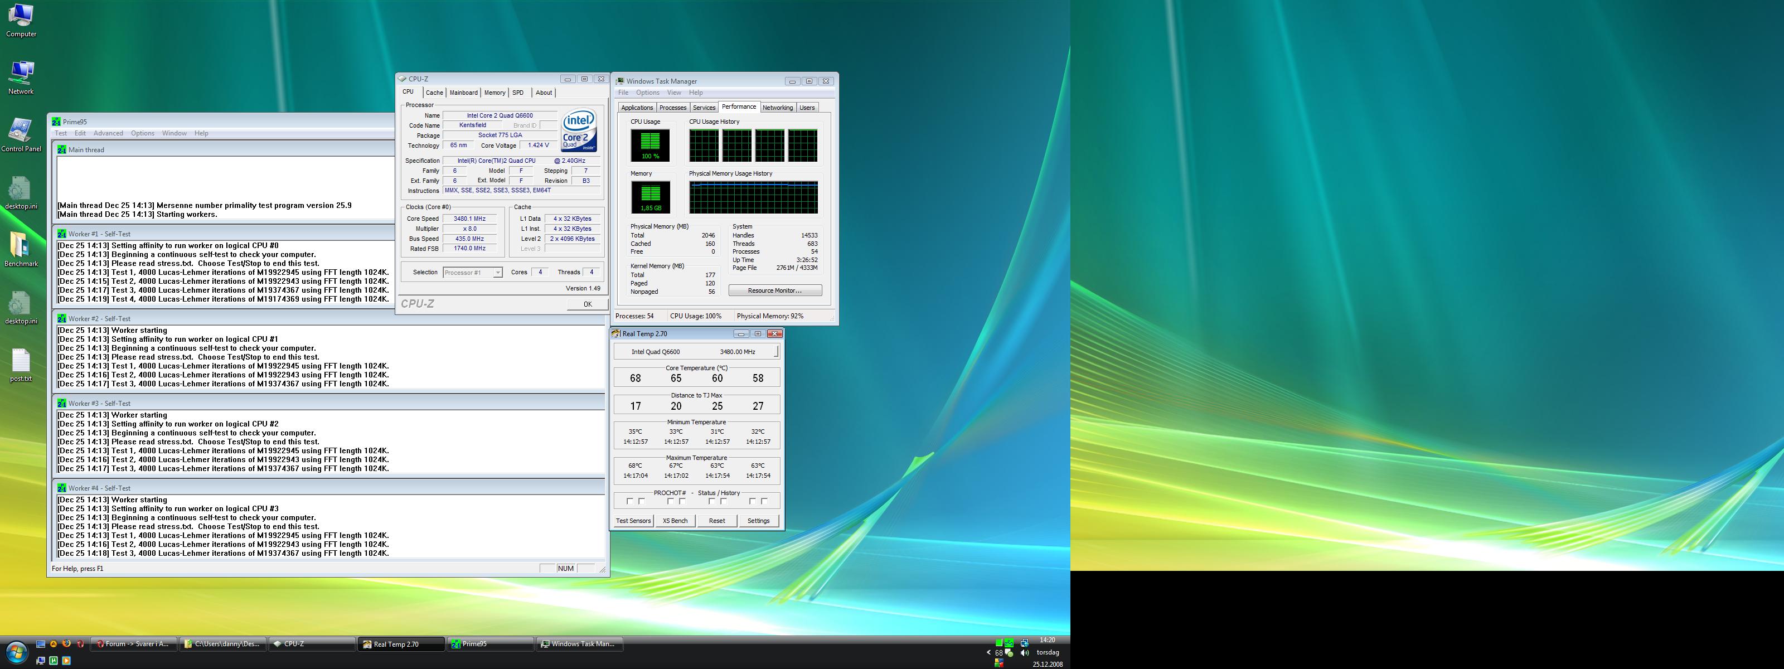Click the messenger status tray icon

(x=1009, y=652)
